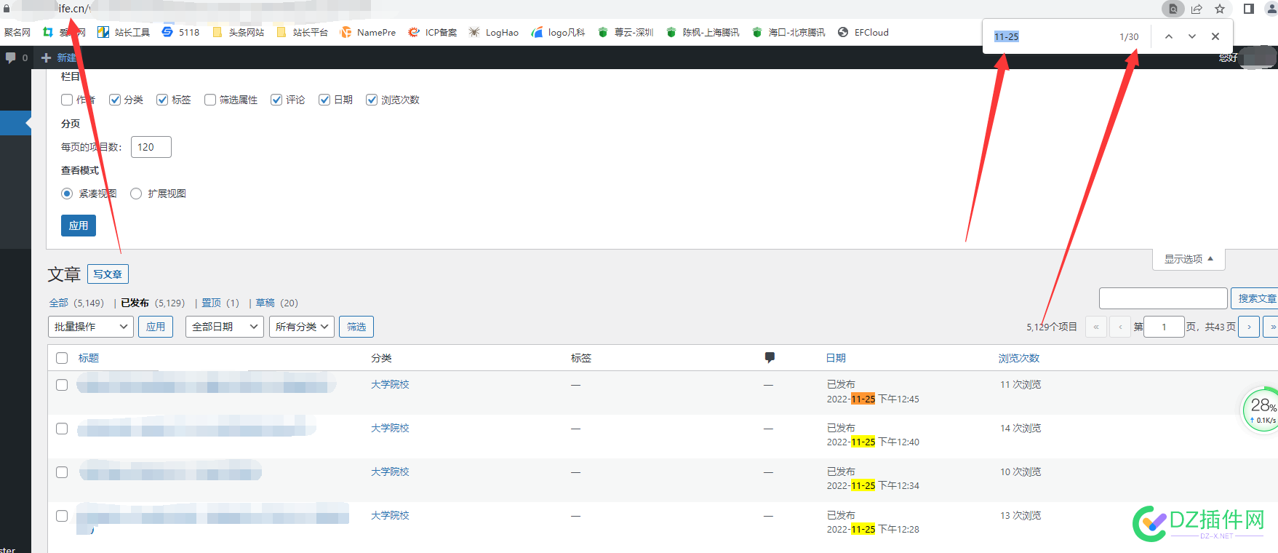Viewport: 1278px width, 553px height.
Task: Open the EFCloud bookmark
Action: coord(863,32)
